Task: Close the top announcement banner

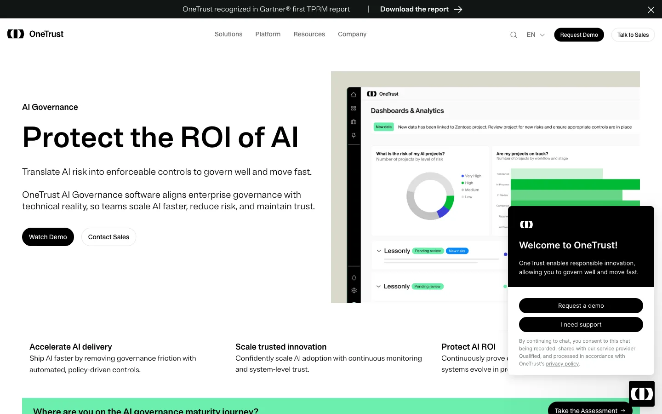Action: pos(651,10)
